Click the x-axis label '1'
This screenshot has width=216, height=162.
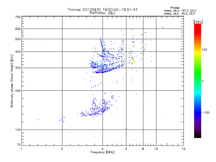(22, 149)
